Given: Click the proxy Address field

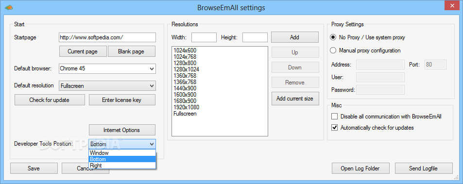Looking at the screenshot, I should [x=380, y=64].
